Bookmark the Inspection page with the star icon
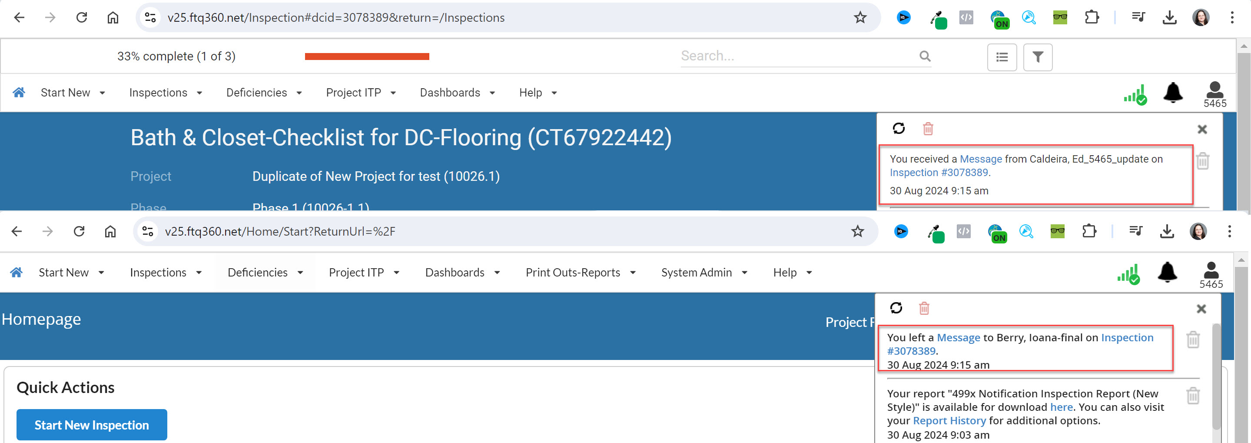1251x443 pixels. point(859,18)
